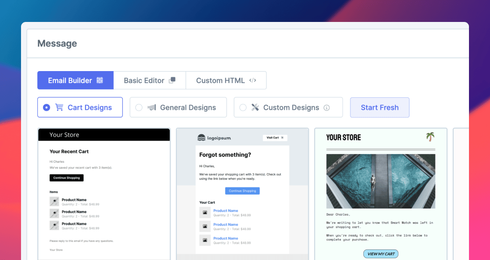Choose the logoipsum Forgot something template
This screenshot has width=490, height=260.
point(242,194)
